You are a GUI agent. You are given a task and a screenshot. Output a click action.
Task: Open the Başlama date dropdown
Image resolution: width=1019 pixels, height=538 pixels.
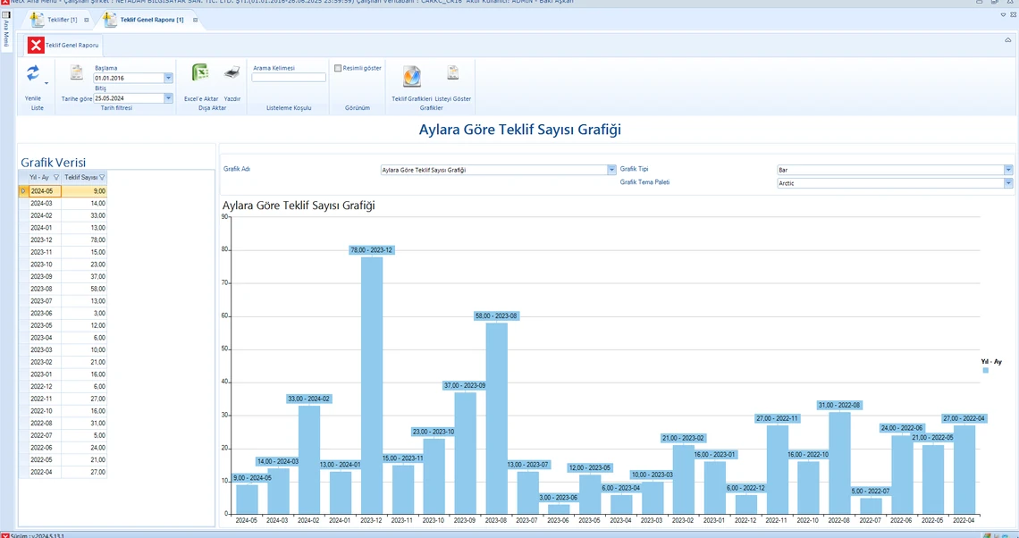point(168,79)
